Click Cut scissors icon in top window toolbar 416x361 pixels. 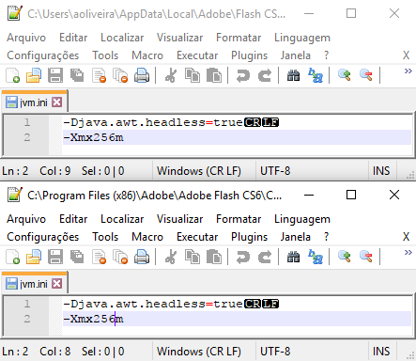(171, 75)
